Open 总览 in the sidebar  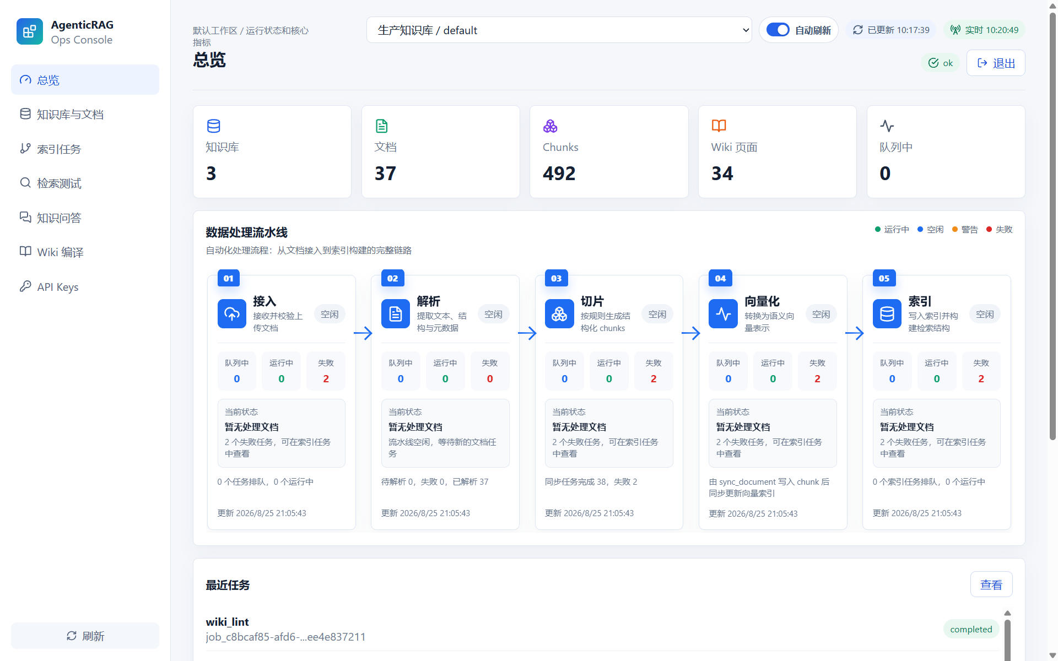pos(85,80)
